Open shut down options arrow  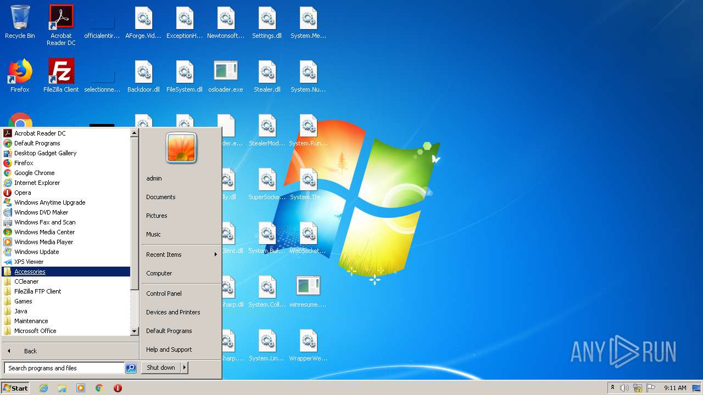coord(185,368)
